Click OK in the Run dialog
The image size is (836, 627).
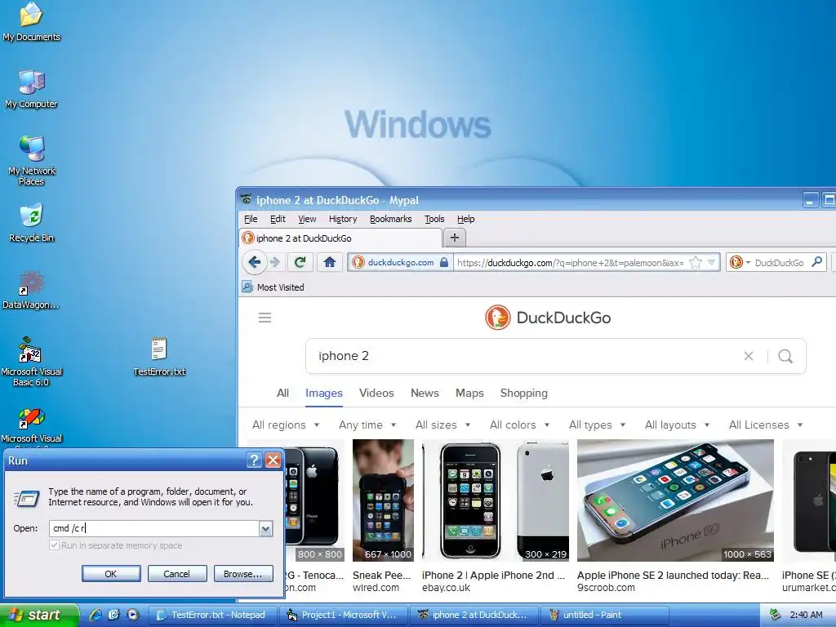(111, 574)
